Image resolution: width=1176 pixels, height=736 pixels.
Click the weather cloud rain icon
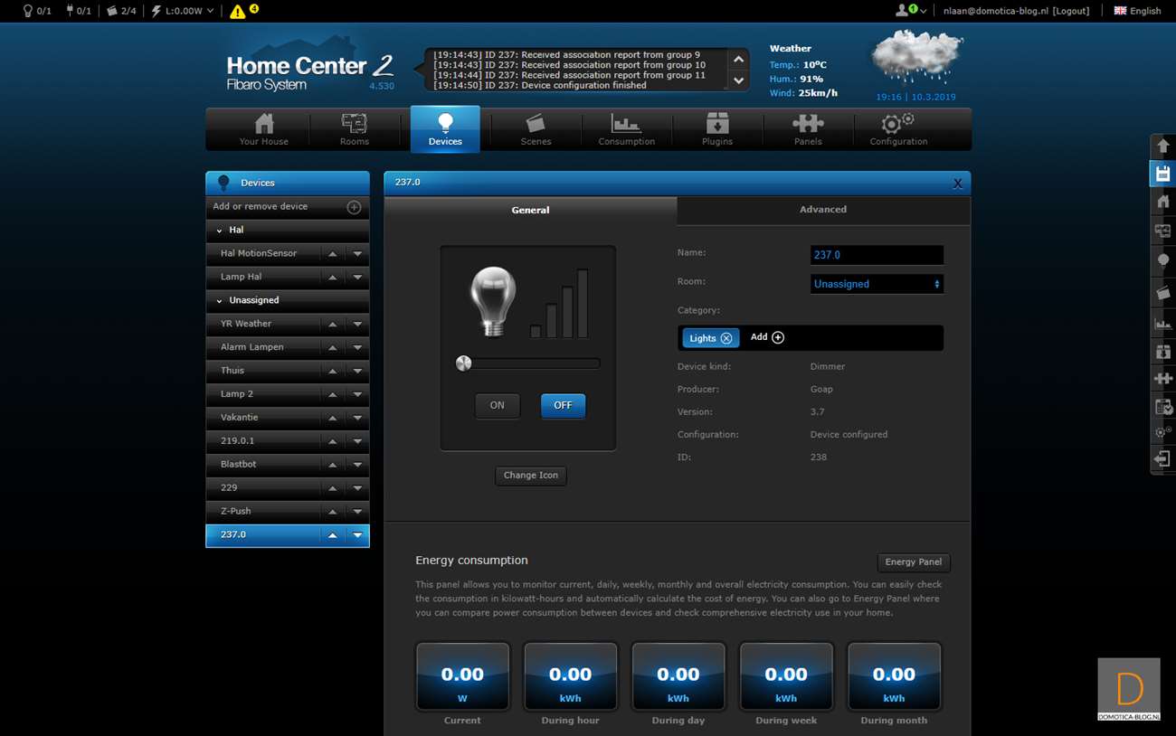(916, 59)
